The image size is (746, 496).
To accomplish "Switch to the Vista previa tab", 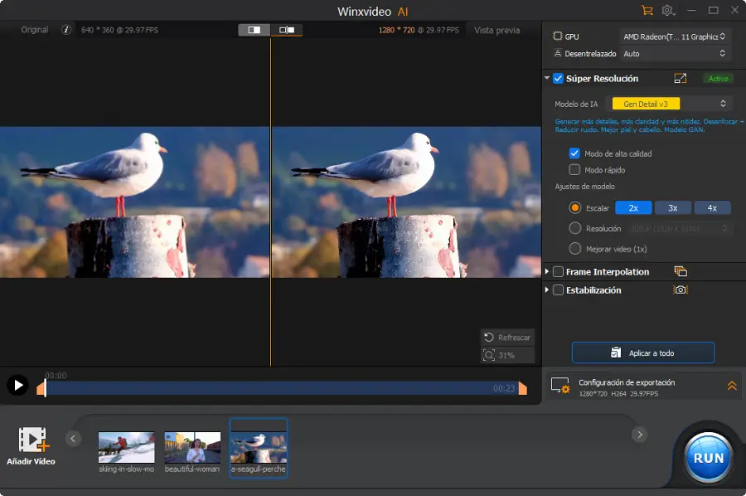I will pos(497,30).
